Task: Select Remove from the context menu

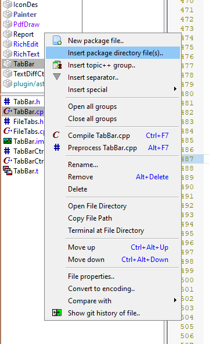Action: 113,177
